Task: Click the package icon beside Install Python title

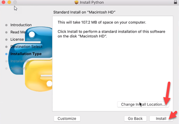Action: (x=76, y=2)
